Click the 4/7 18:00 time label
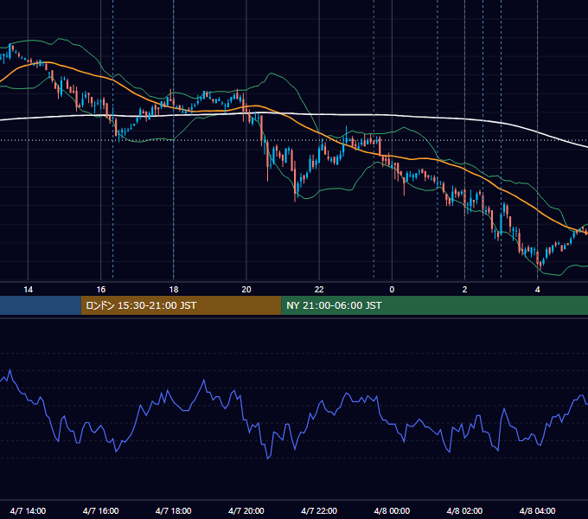Viewport: 588px width, 519px height. click(174, 510)
